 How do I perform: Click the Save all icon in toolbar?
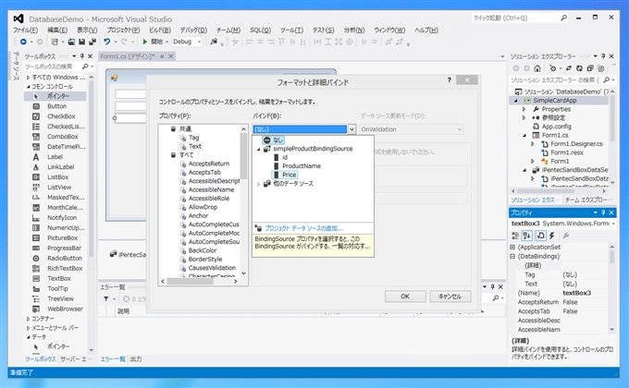click(x=92, y=42)
